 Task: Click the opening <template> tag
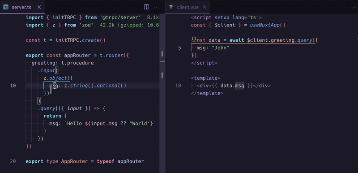coord(206,78)
